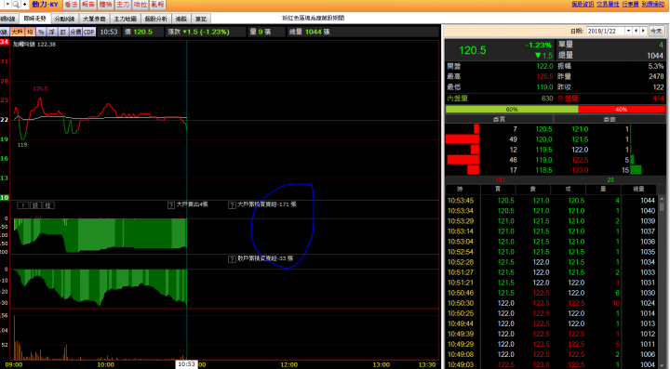Click the plus add-stock icon

tap(24, 5)
